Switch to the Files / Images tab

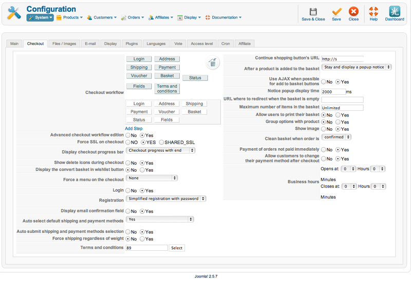coord(64,44)
